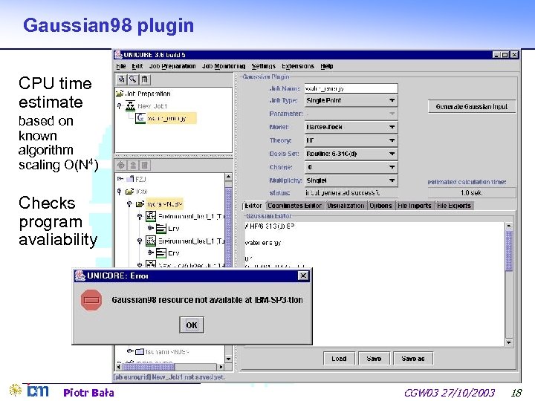The width and height of the screenshot is (535, 401).
Task: Click the Load button
Action: coord(339,359)
